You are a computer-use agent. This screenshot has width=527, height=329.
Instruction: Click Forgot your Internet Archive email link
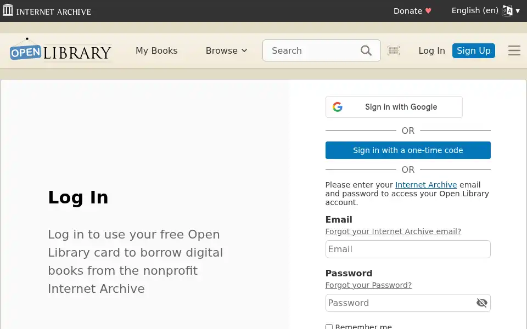pyautogui.click(x=393, y=231)
